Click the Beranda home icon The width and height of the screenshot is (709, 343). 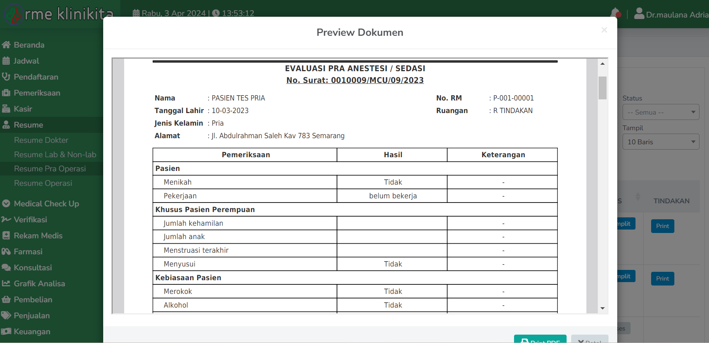point(6,45)
